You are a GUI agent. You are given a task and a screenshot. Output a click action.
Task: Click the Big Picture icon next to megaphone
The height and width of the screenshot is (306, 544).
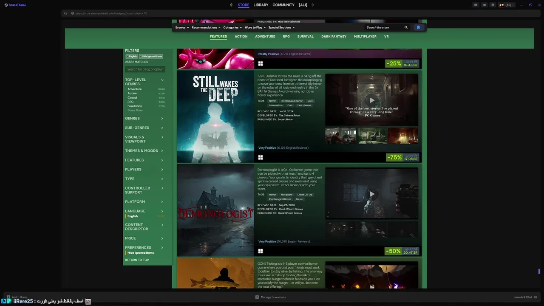click(x=476, y=5)
